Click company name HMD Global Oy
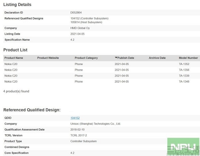200x156 pixels. point(80,28)
